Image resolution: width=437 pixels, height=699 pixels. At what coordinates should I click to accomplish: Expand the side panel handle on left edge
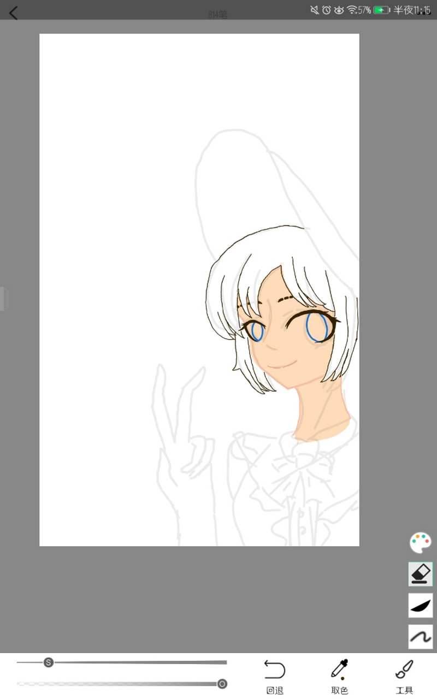point(3,299)
